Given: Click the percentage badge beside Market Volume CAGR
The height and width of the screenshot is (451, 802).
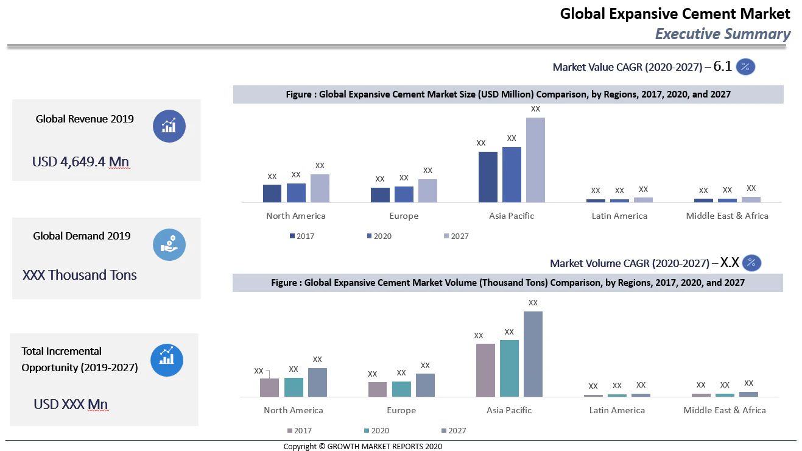Looking at the screenshot, I should pyautogui.click(x=752, y=263).
